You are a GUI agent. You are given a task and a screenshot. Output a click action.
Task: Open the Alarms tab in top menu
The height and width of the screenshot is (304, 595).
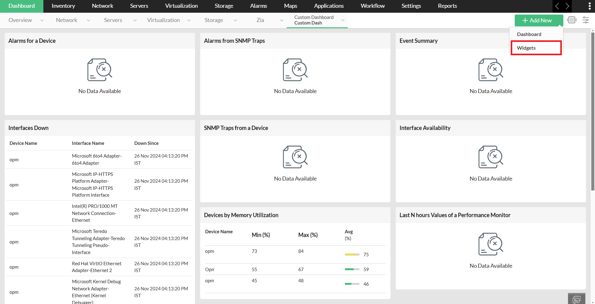(258, 6)
